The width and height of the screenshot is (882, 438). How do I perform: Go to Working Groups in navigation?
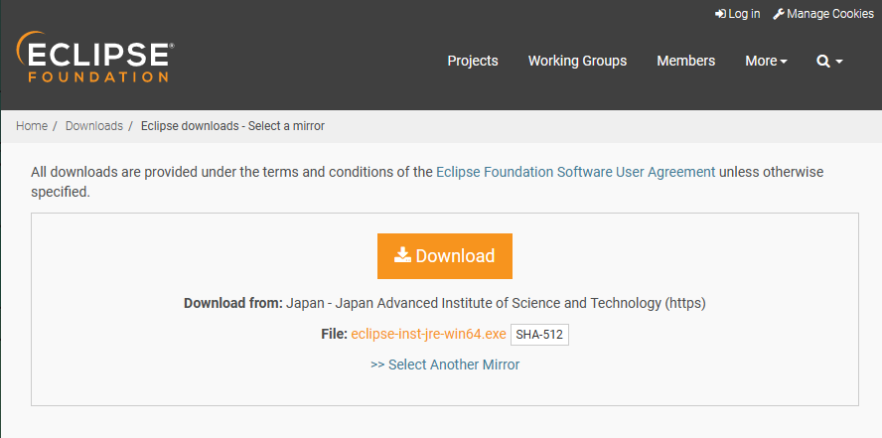[x=577, y=61]
